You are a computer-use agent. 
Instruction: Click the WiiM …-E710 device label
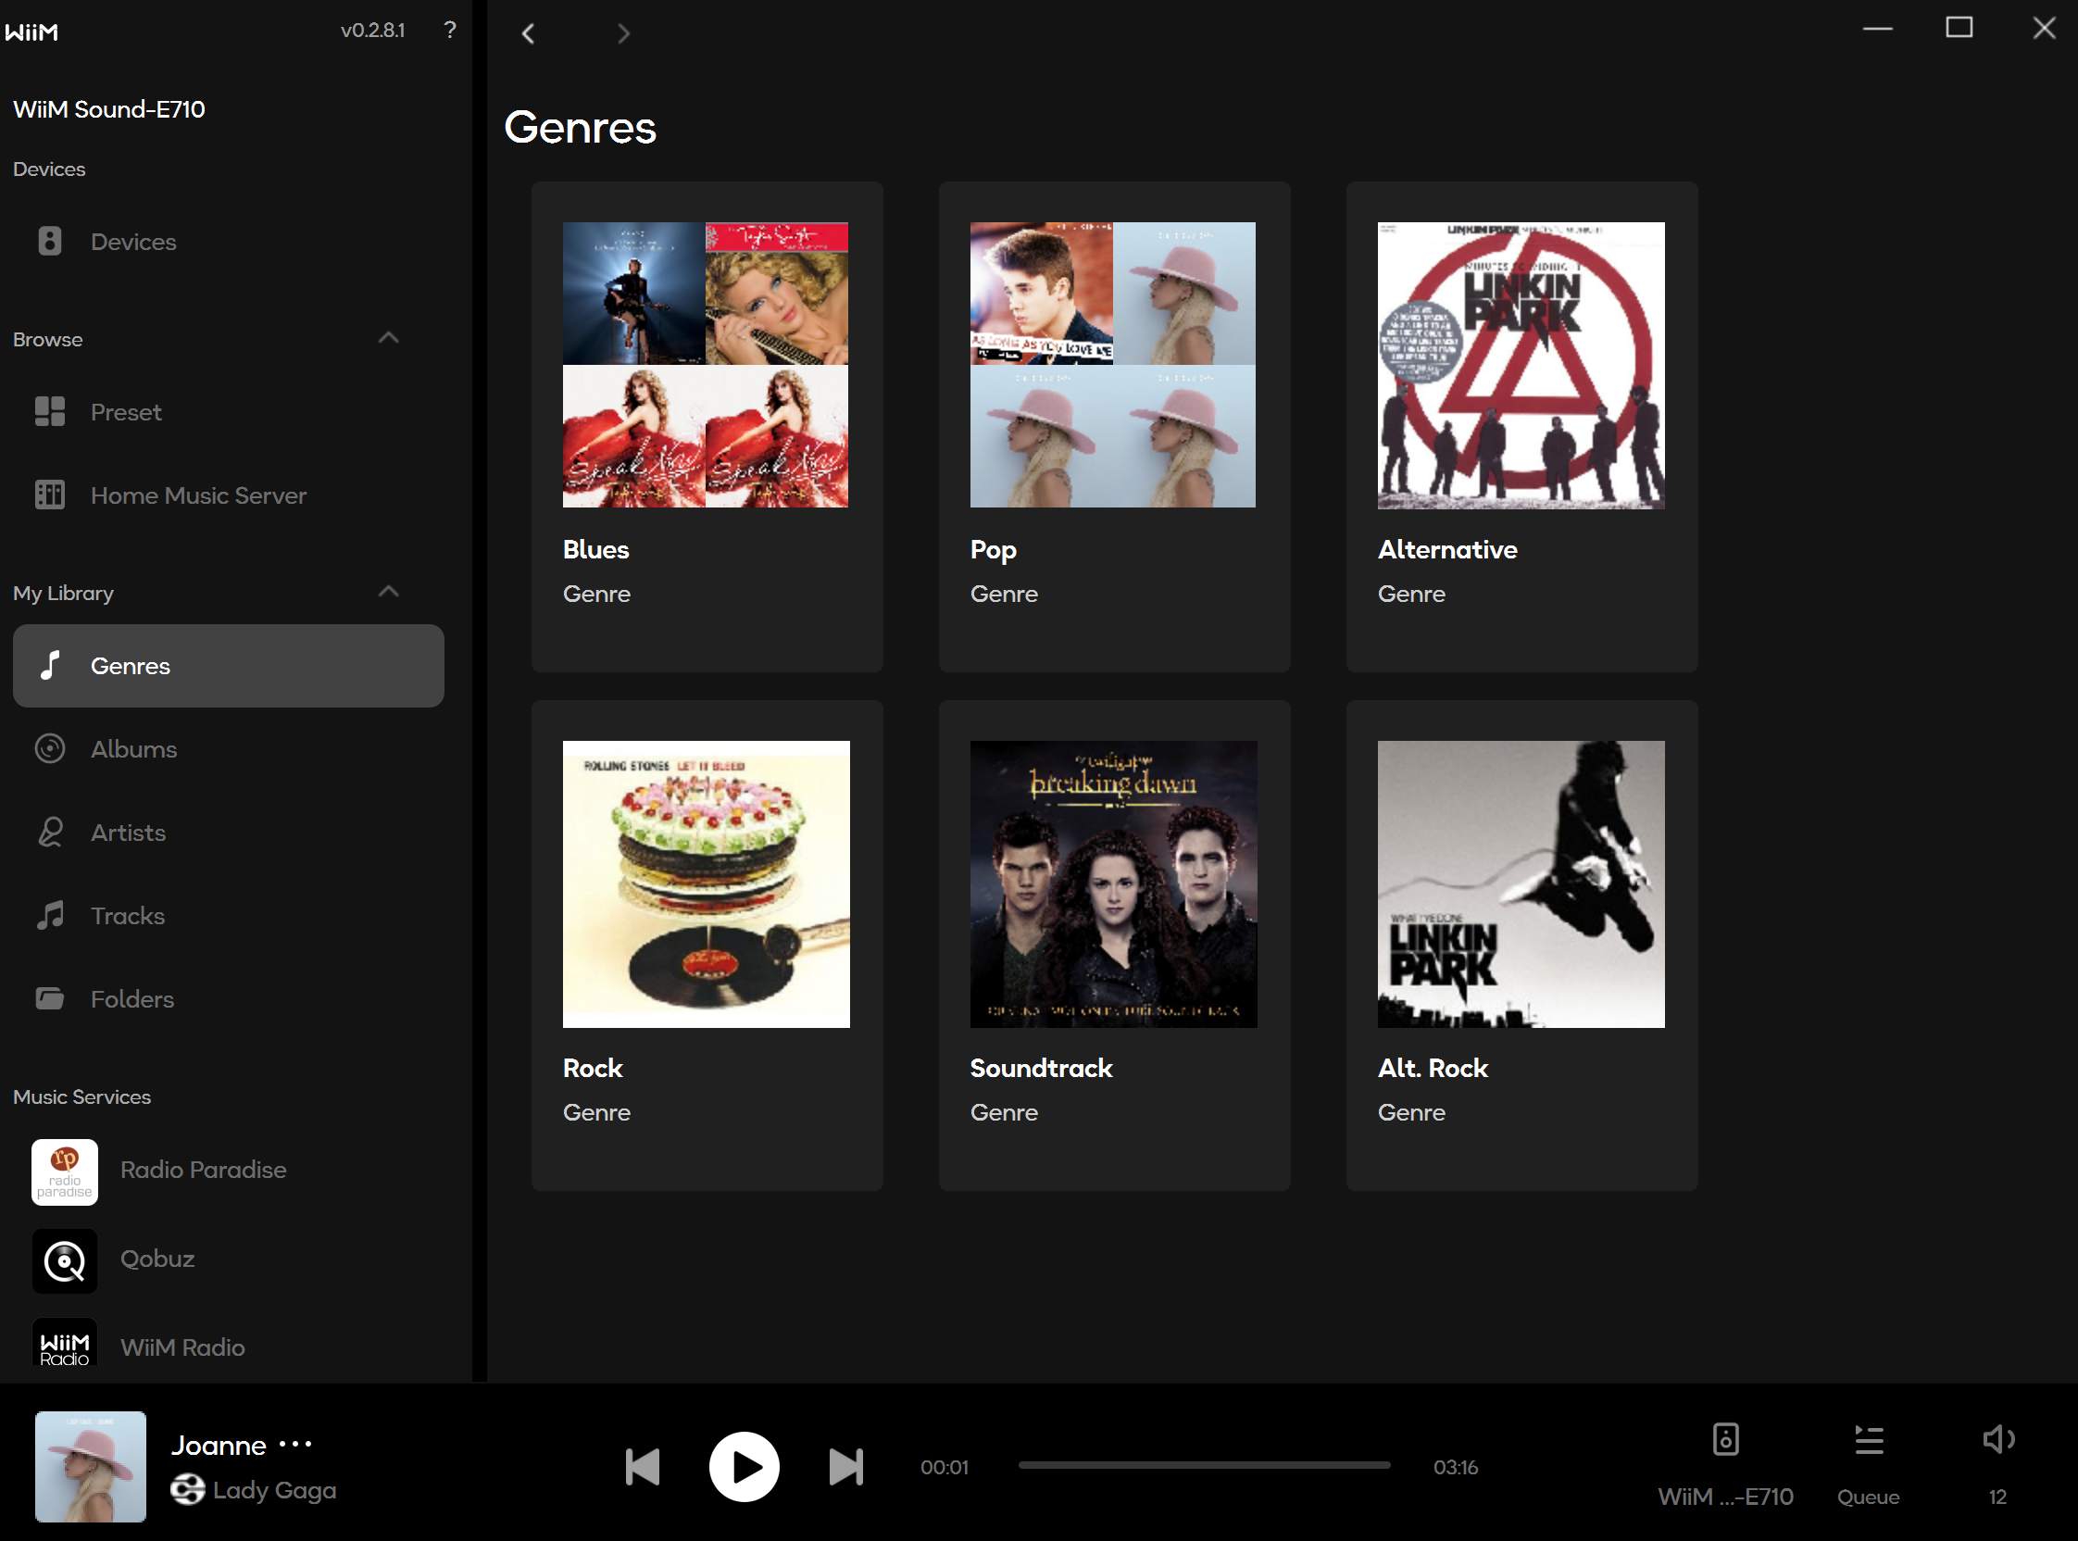1725,1497
